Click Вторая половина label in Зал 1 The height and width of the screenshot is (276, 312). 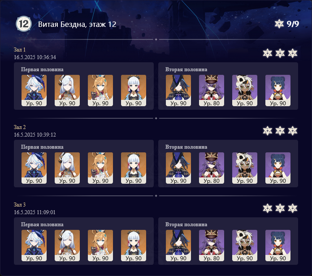click(186, 69)
